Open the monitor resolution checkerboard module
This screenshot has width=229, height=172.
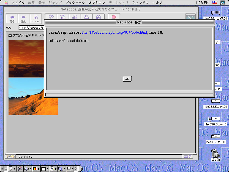tap(44, 169)
